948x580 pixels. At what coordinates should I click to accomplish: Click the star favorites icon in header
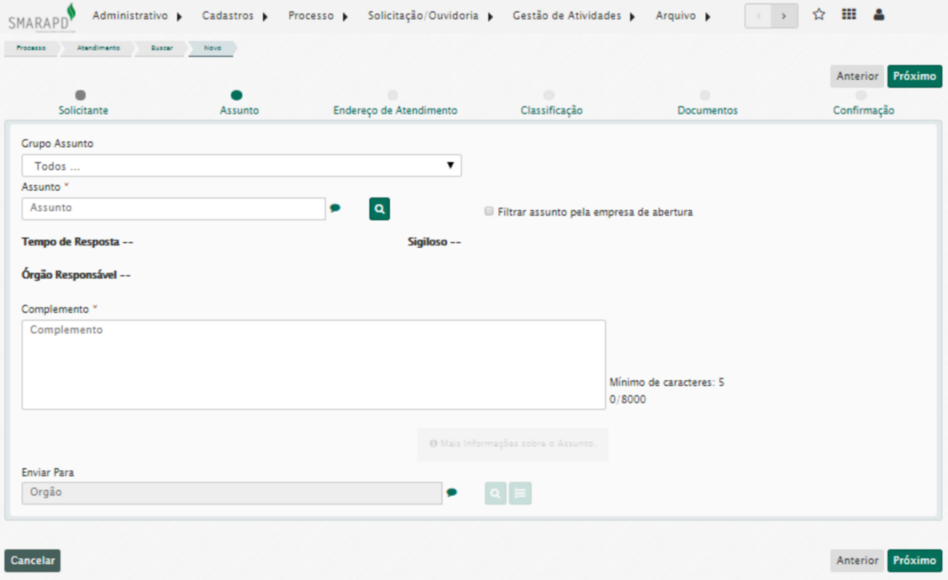point(819,16)
